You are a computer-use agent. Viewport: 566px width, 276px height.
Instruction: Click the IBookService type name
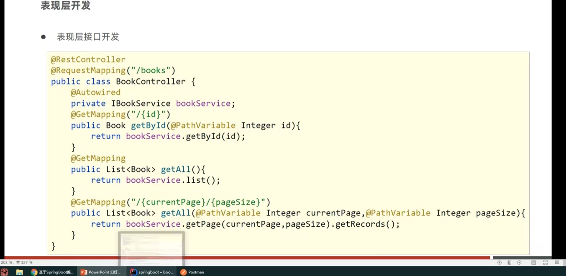[141, 103]
